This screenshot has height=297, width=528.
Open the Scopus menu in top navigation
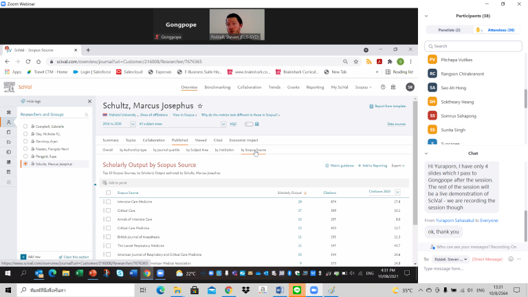click(x=363, y=87)
